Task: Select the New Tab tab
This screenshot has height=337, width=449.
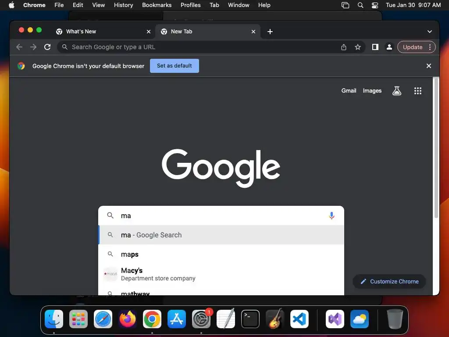Action: click(208, 32)
